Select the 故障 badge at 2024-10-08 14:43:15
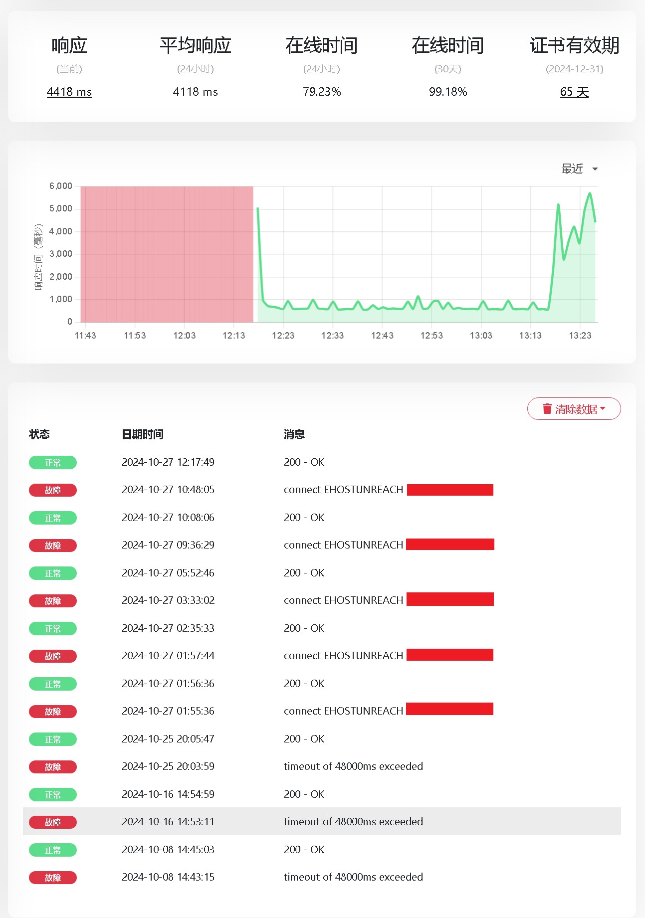Viewport: 645px width, 918px height. pyautogui.click(x=53, y=878)
